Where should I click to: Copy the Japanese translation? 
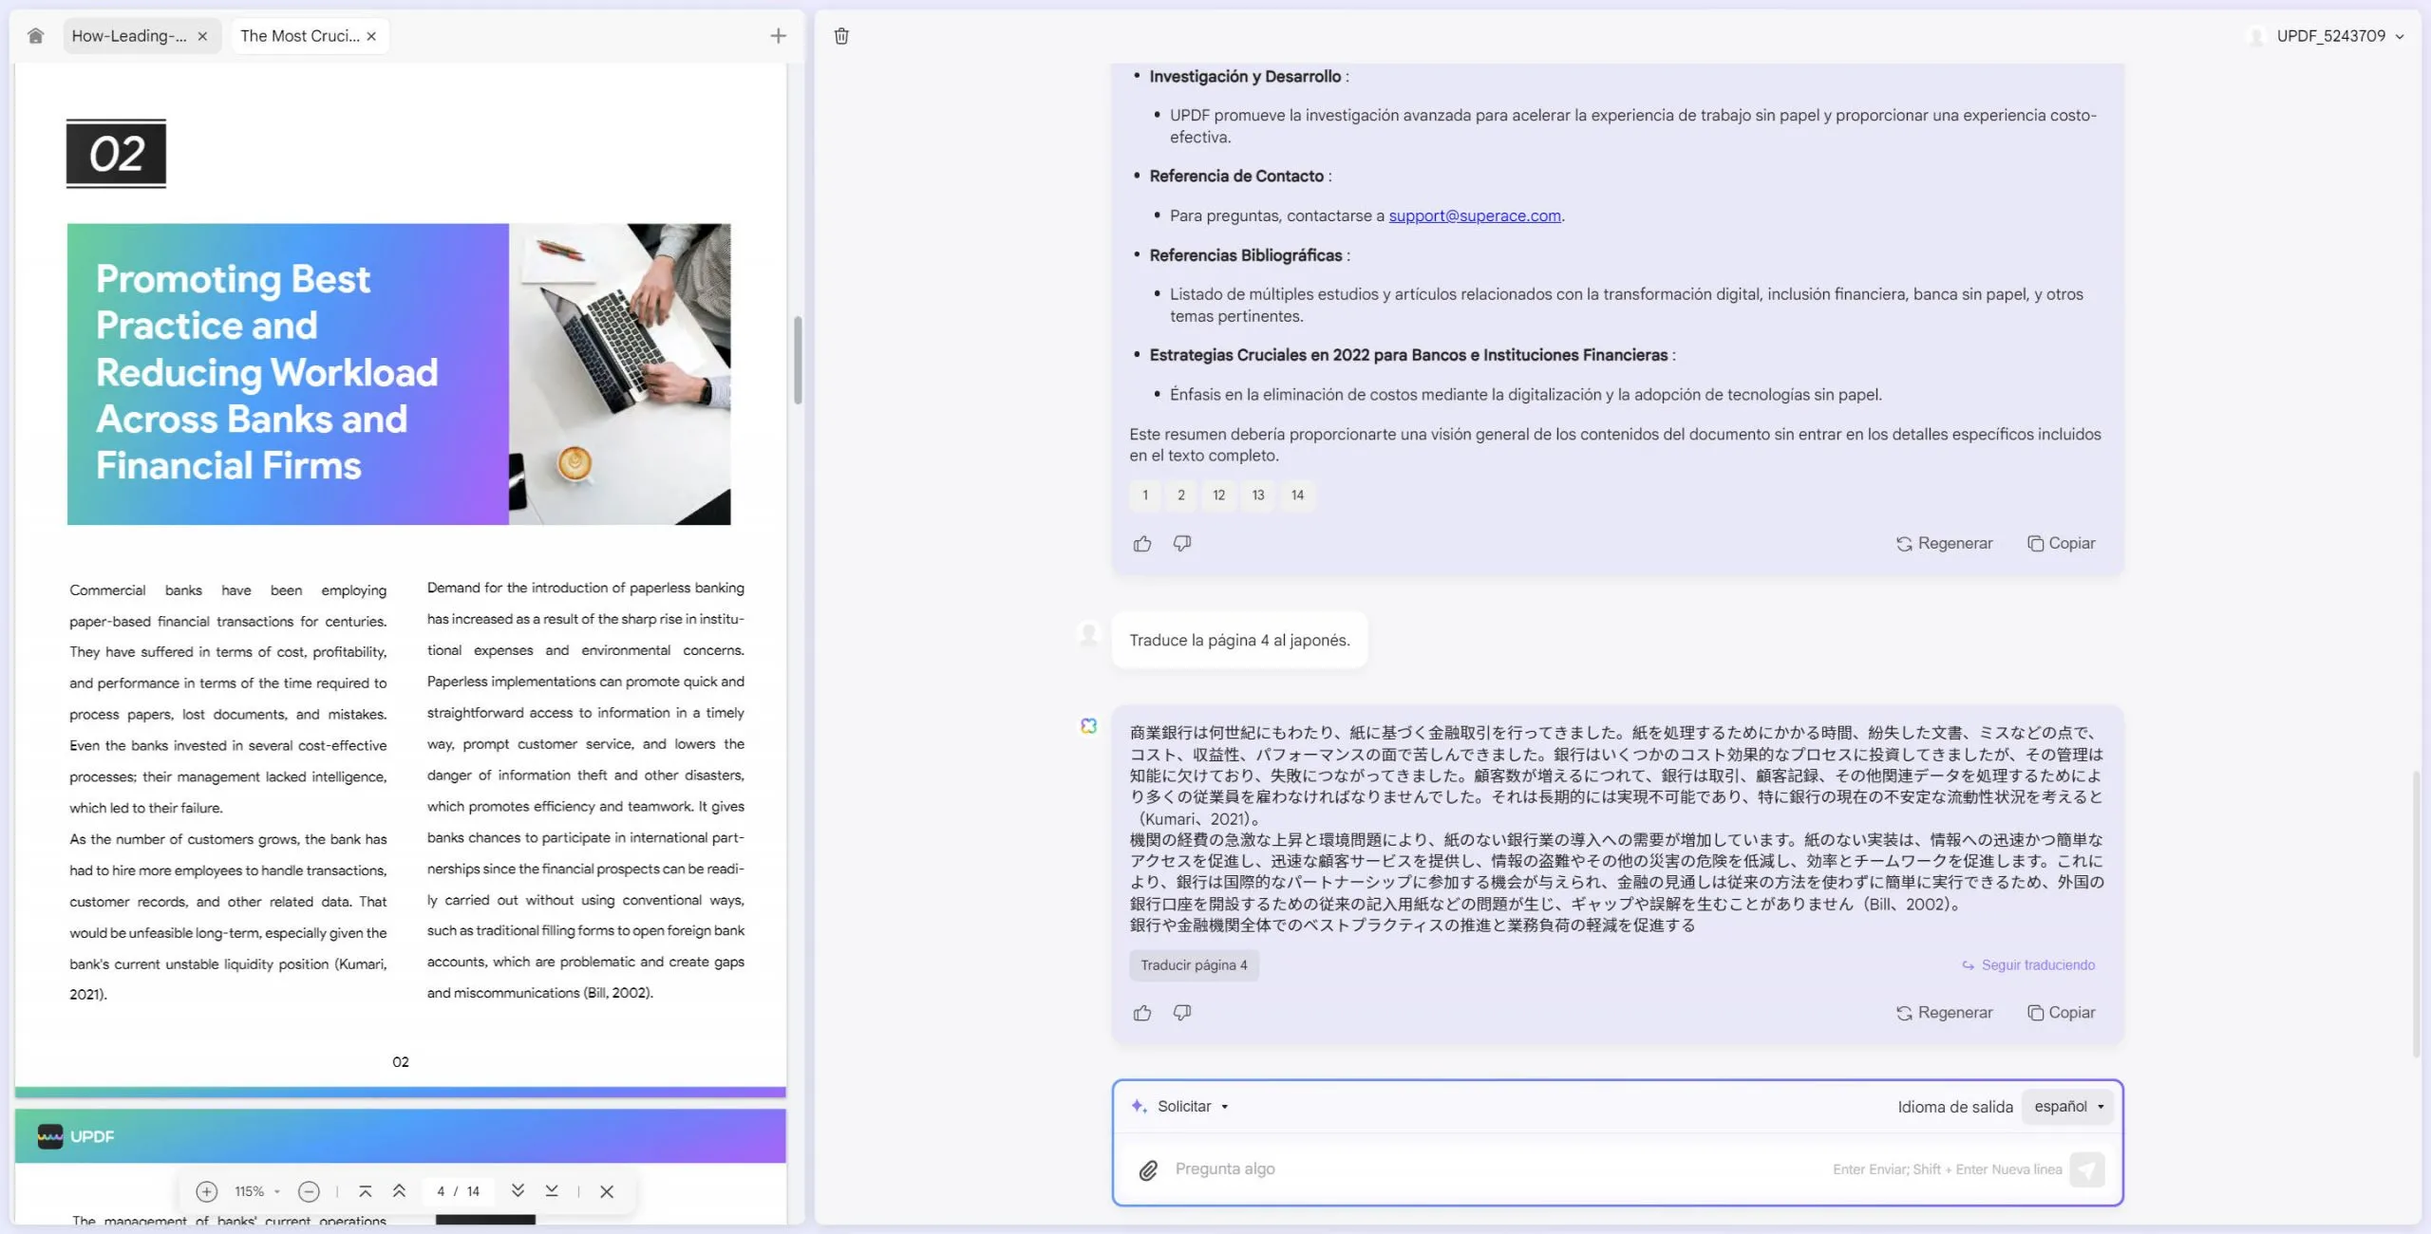(2061, 1013)
